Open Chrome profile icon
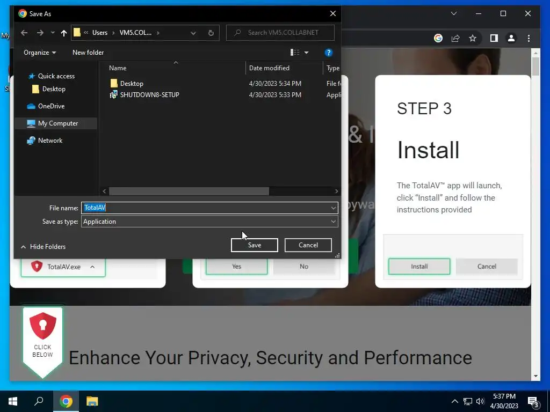The width and height of the screenshot is (550, 412). (511, 38)
